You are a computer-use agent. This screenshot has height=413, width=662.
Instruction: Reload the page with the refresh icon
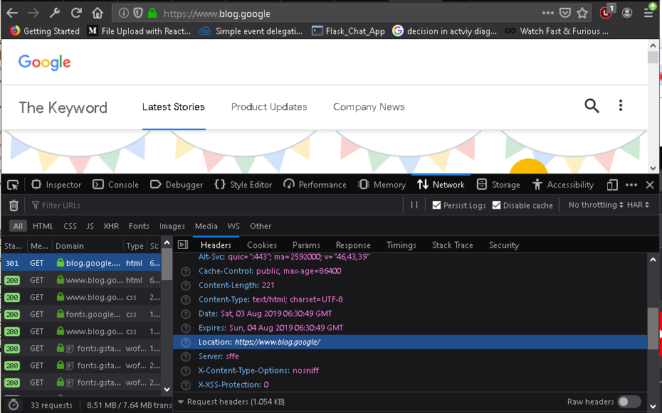tap(76, 13)
